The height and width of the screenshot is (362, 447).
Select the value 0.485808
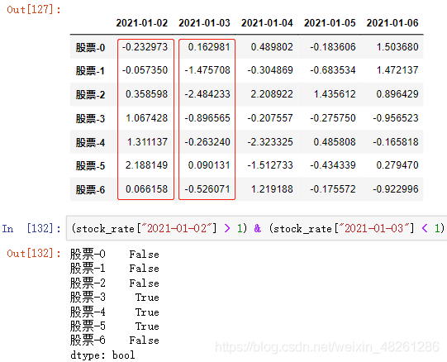(x=335, y=142)
